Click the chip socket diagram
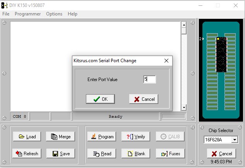 (x=221, y=70)
